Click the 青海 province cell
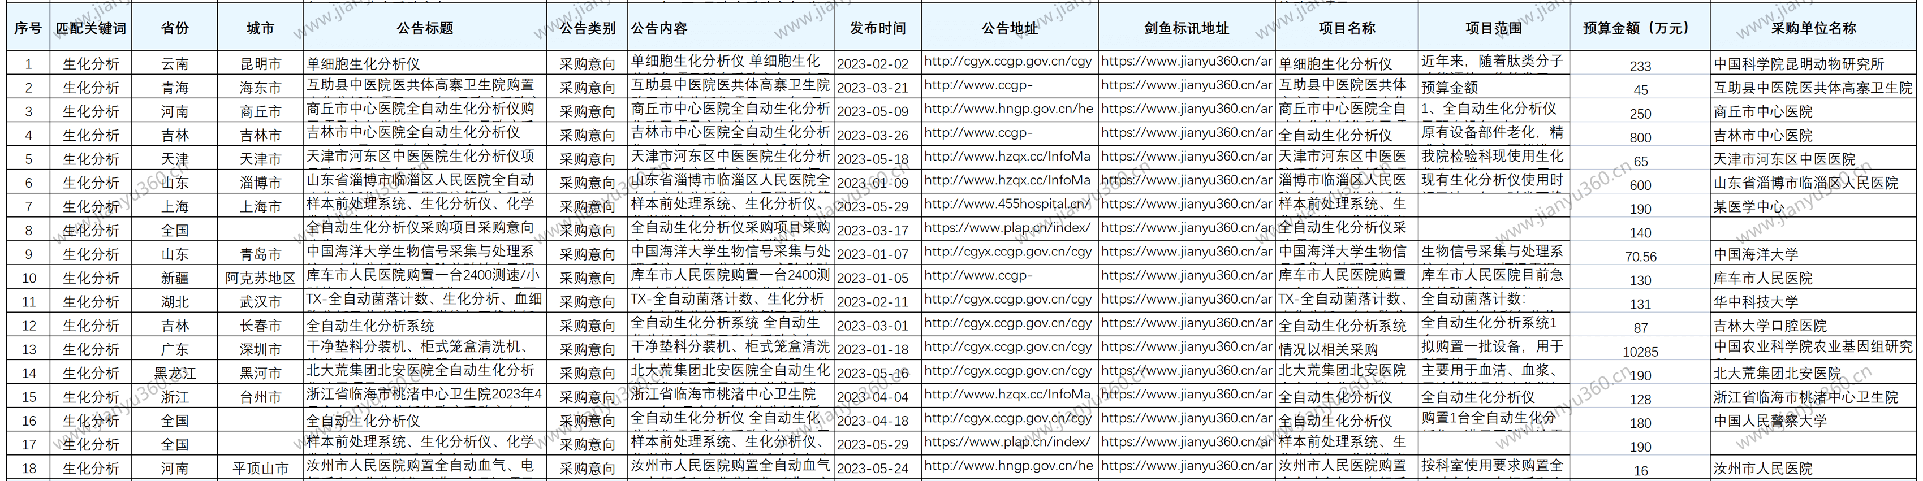This screenshot has width=1923, height=481. pos(175,88)
